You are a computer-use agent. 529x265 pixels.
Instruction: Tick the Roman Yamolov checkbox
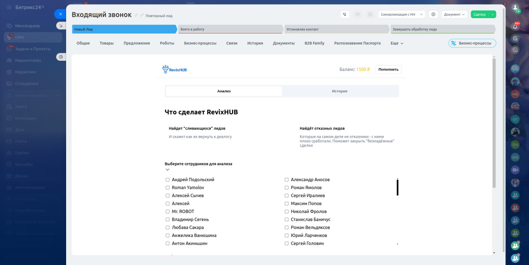pos(167,188)
